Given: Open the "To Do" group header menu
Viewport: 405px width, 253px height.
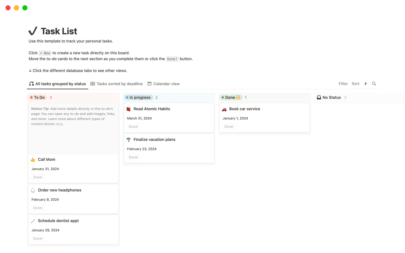Looking at the screenshot, I should (x=37, y=97).
